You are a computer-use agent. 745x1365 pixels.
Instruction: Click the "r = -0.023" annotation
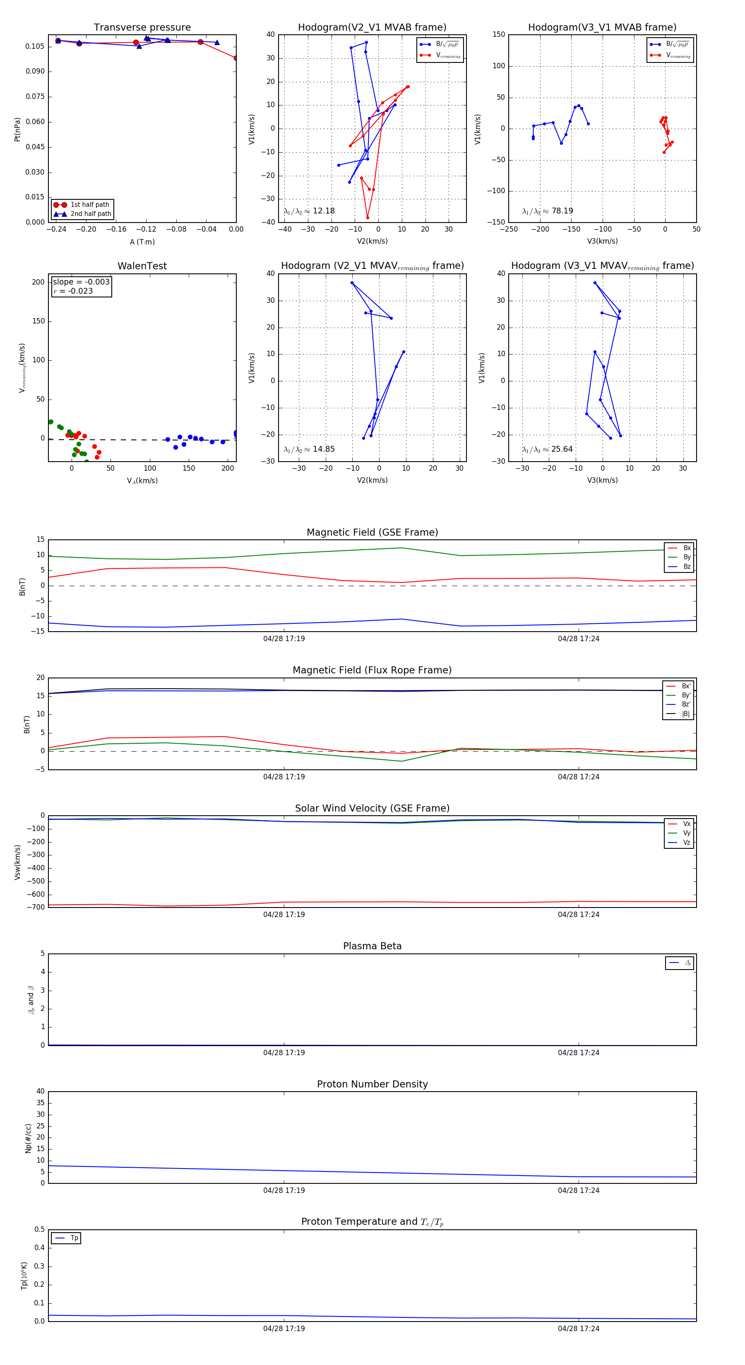coord(73,291)
